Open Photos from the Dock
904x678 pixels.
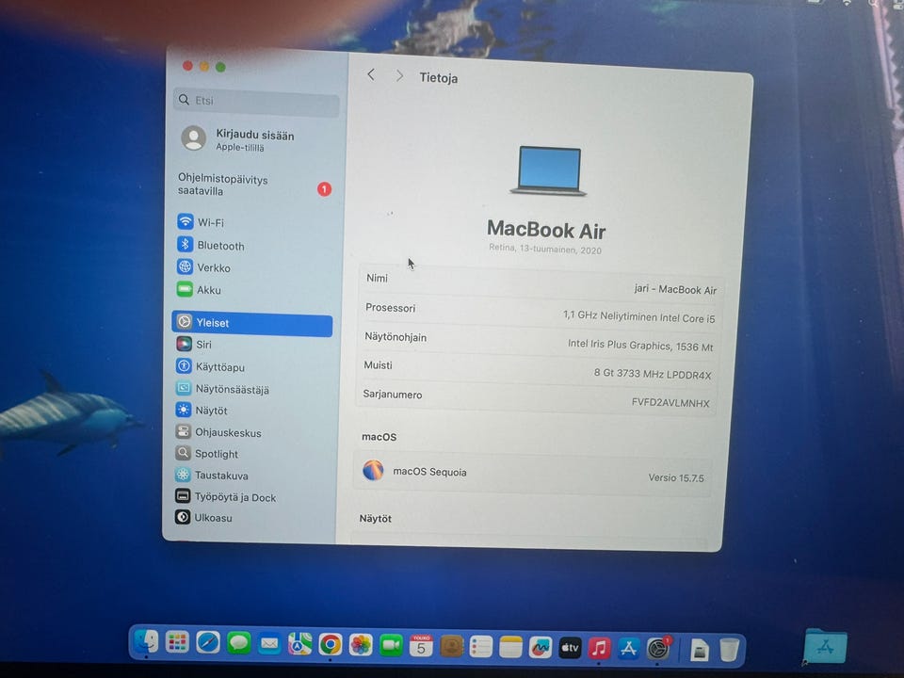coord(361,645)
